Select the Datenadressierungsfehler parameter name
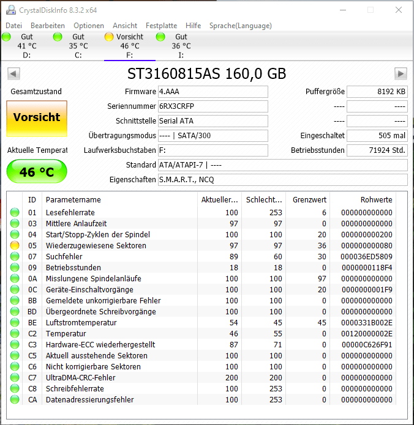The width and height of the screenshot is (414, 425). click(90, 400)
